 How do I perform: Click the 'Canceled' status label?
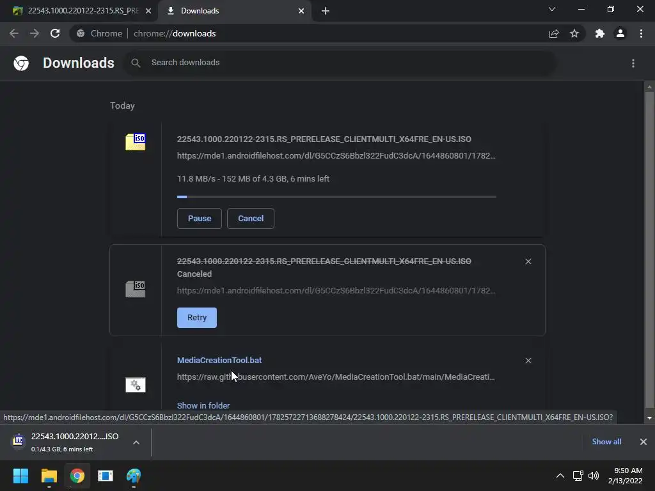click(194, 274)
